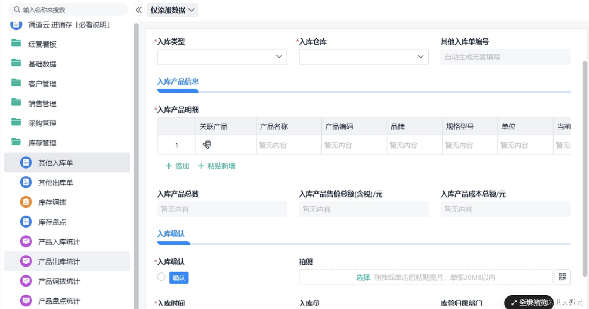Click row number 1 in the detail table
The width and height of the screenshot is (589, 309).
177,145
